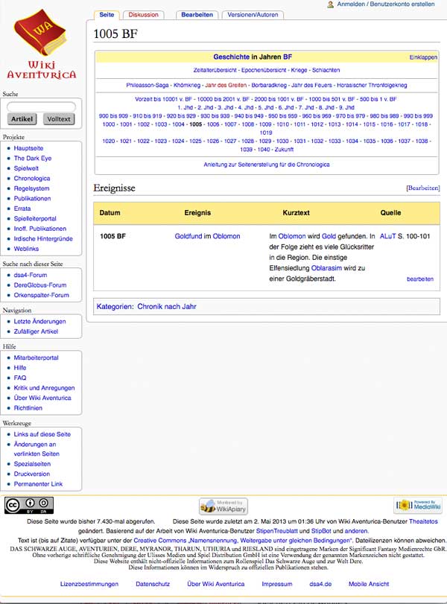Switch to the Seite tab
This screenshot has height=604, width=447.
pos(107,15)
